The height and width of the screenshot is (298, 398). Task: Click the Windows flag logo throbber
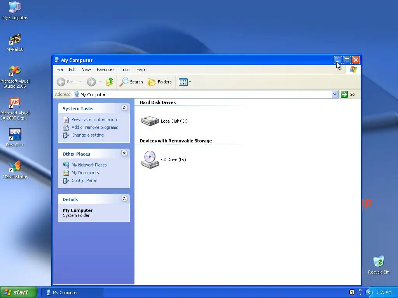coord(353,69)
